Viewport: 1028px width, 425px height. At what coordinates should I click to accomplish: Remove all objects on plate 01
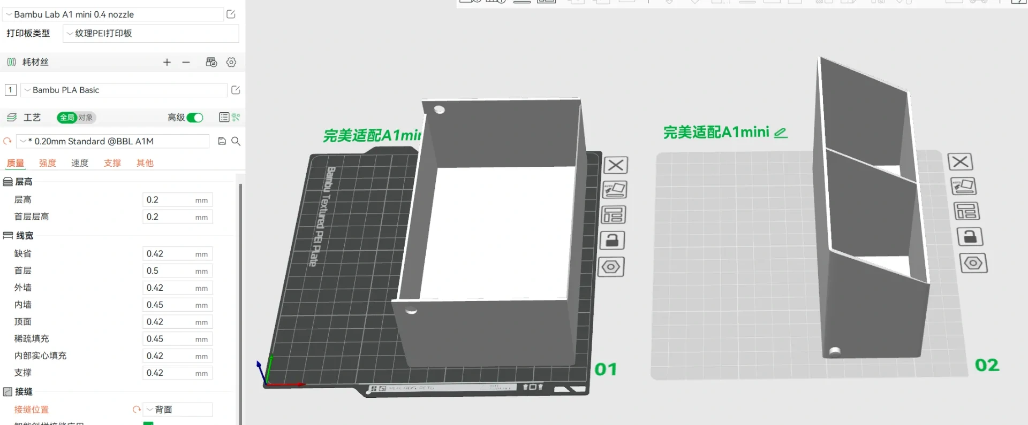616,165
